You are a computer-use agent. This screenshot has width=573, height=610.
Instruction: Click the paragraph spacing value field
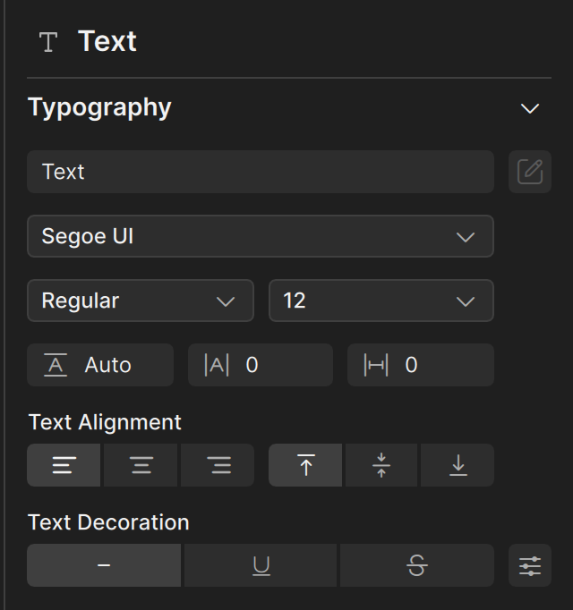421,365
